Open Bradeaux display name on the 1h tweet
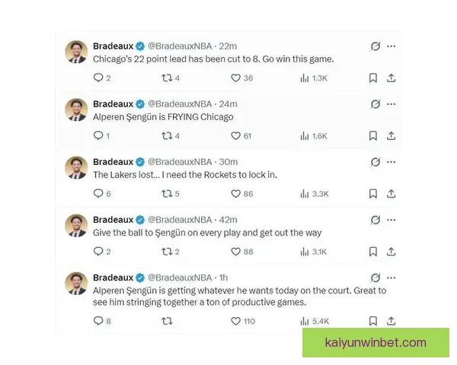Image resolution: width=457 pixels, height=365 pixels. [x=113, y=278]
